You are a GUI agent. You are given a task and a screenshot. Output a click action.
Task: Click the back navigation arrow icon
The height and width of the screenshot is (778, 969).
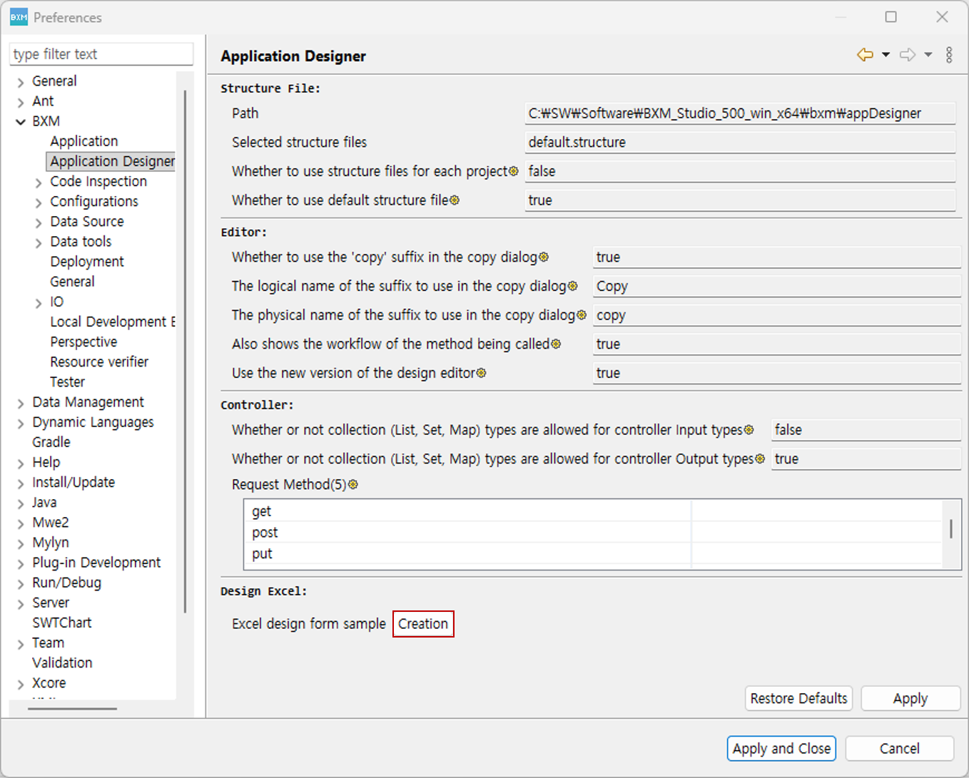tap(865, 55)
